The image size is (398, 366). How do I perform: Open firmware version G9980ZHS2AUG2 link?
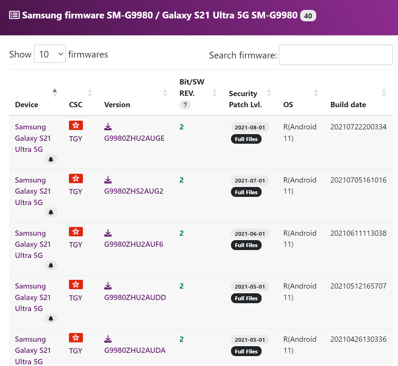tap(134, 191)
